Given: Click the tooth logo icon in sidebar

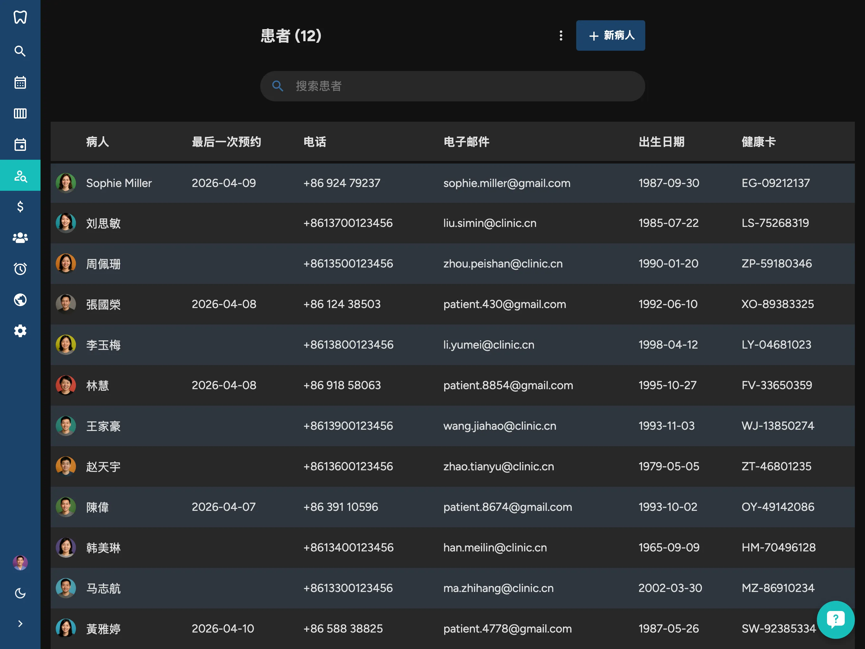Looking at the screenshot, I should click(20, 17).
